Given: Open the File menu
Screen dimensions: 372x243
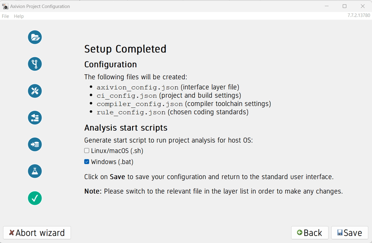Looking at the screenshot, I should pyautogui.click(x=6, y=16).
